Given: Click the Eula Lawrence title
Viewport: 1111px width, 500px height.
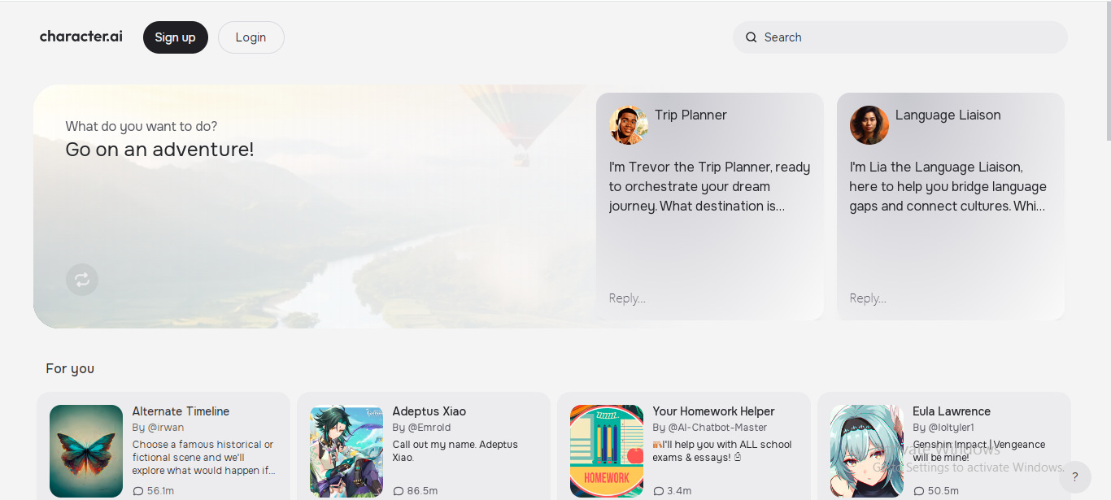Looking at the screenshot, I should coord(952,411).
